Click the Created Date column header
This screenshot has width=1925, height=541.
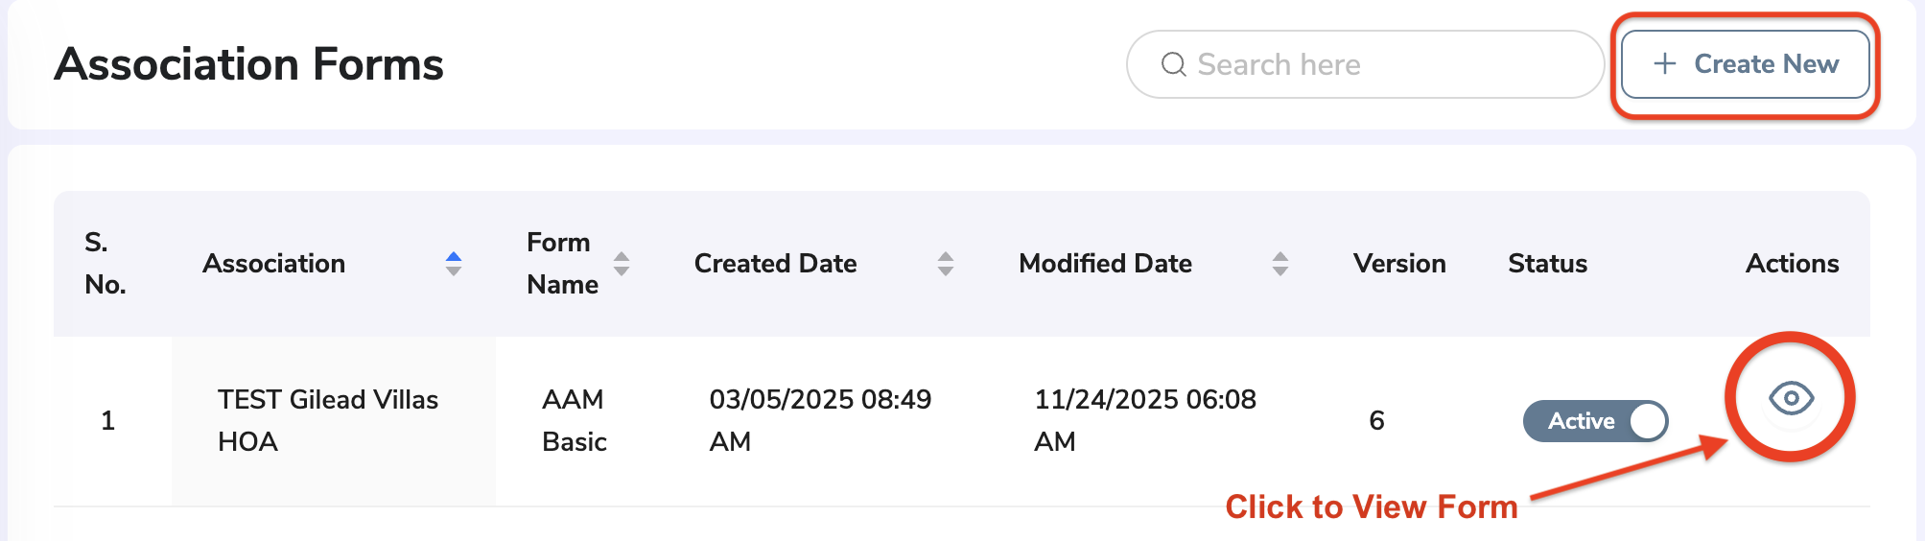(776, 264)
